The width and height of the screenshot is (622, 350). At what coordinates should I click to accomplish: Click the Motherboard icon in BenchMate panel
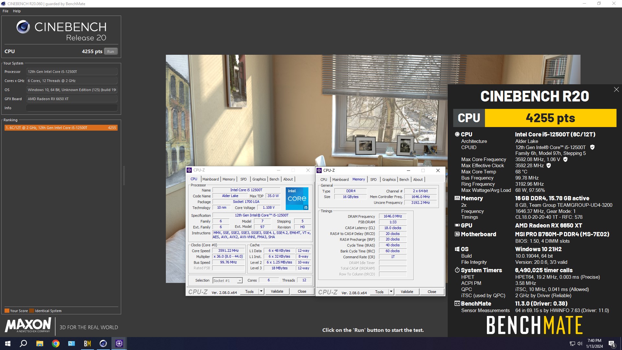[x=457, y=234]
